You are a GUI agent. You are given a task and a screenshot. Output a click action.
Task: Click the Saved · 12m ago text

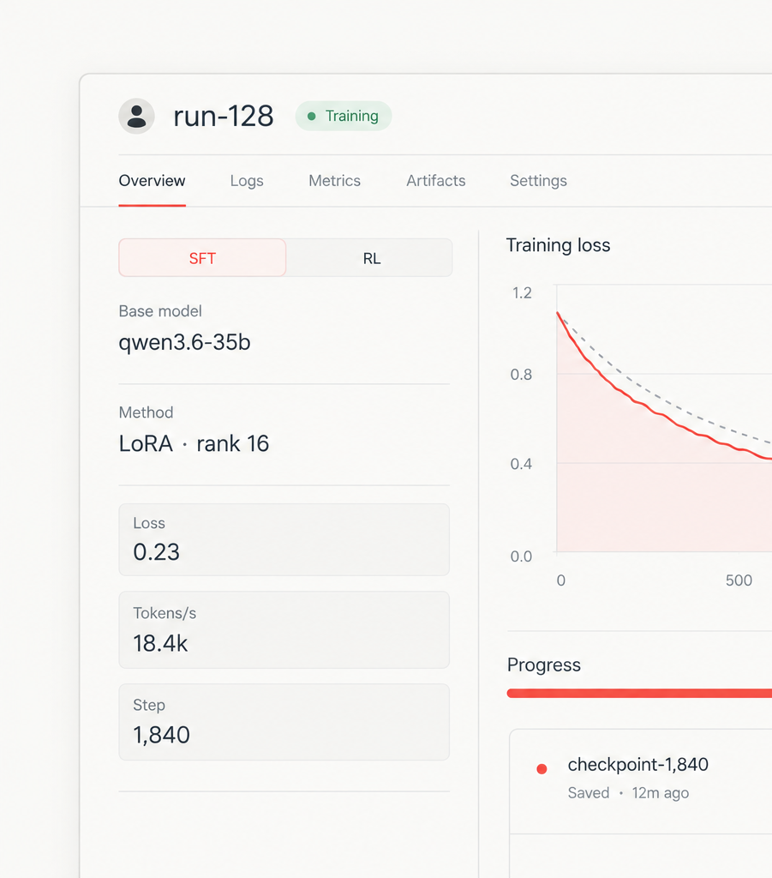click(628, 793)
